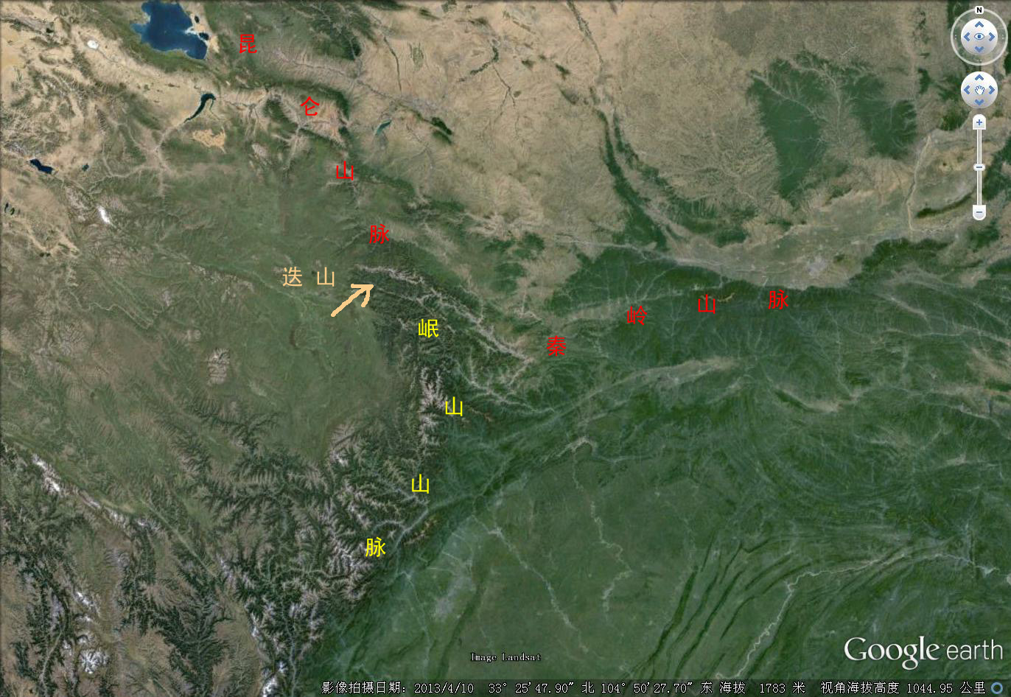This screenshot has height=697, width=1011.
Task: Pan map up with Move joystick up arrow
Action: coord(979,77)
